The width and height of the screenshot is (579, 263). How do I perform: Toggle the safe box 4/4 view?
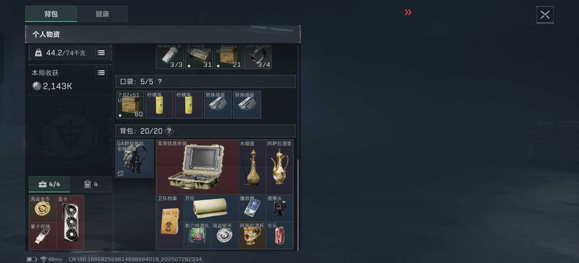click(x=49, y=184)
